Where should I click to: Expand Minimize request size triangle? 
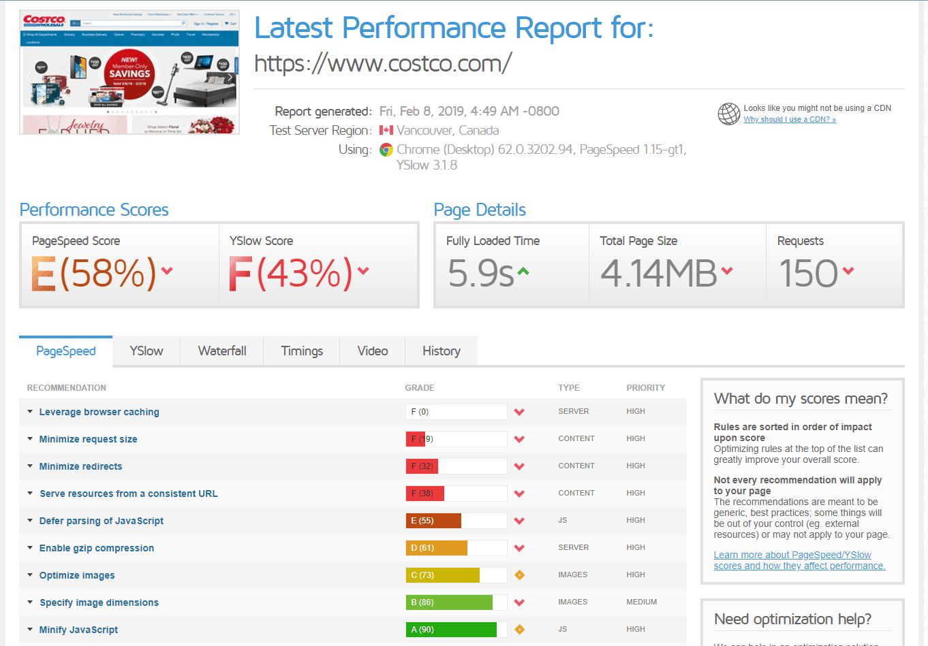point(30,438)
